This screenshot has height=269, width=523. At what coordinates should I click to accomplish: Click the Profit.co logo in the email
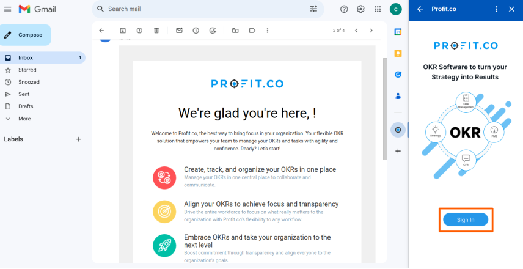click(x=247, y=83)
